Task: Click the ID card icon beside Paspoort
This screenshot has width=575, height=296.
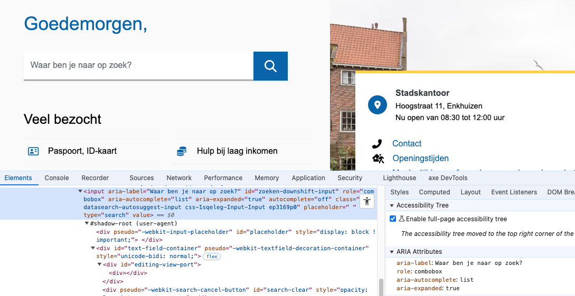Action: pyautogui.click(x=33, y=151)
